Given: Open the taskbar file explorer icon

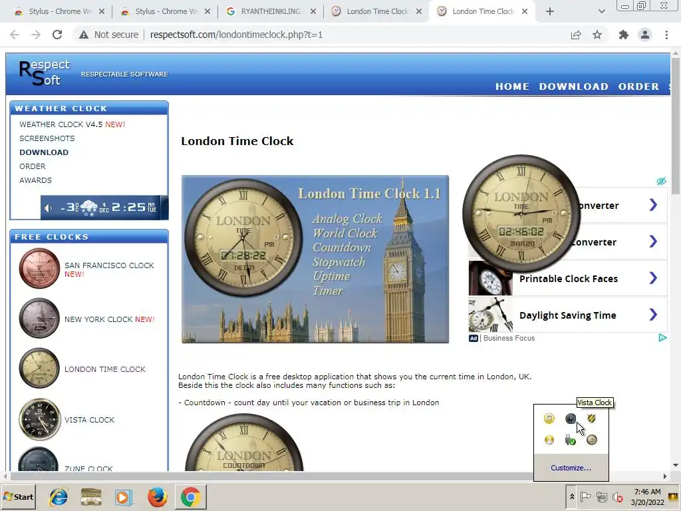Looking at the screenshot, I should pos(90,496).
